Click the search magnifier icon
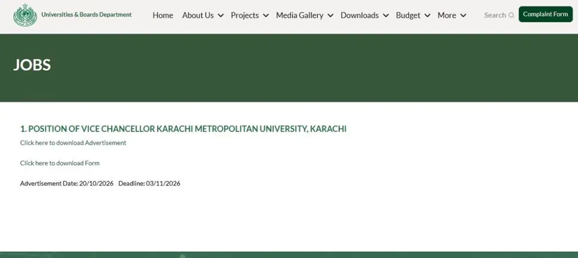This screenshot has height=258, width=578. tap(512, 15)
